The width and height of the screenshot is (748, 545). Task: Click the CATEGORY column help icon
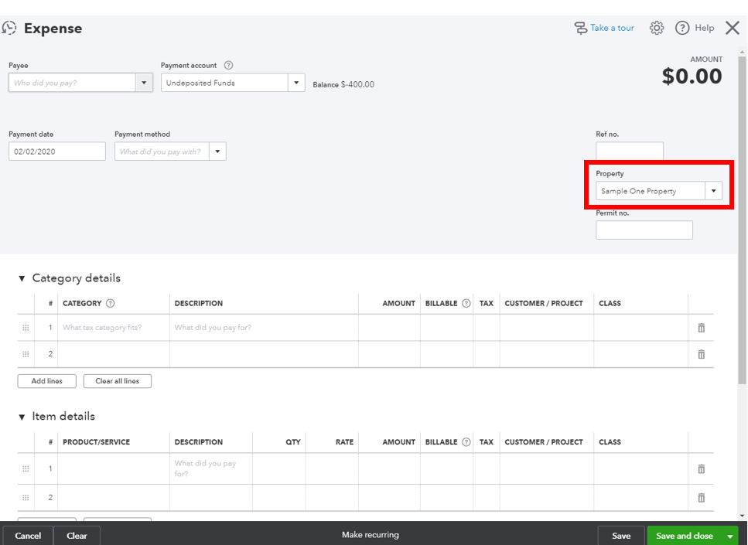[x=110, y=303]
